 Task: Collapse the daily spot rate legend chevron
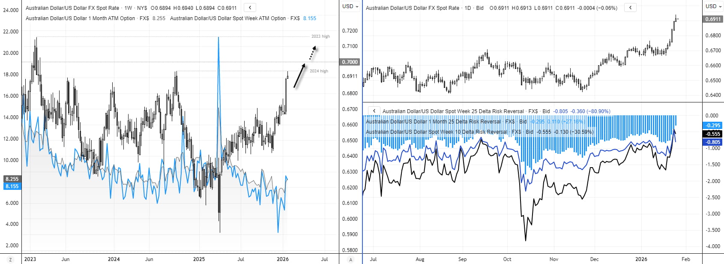[630, 8]
